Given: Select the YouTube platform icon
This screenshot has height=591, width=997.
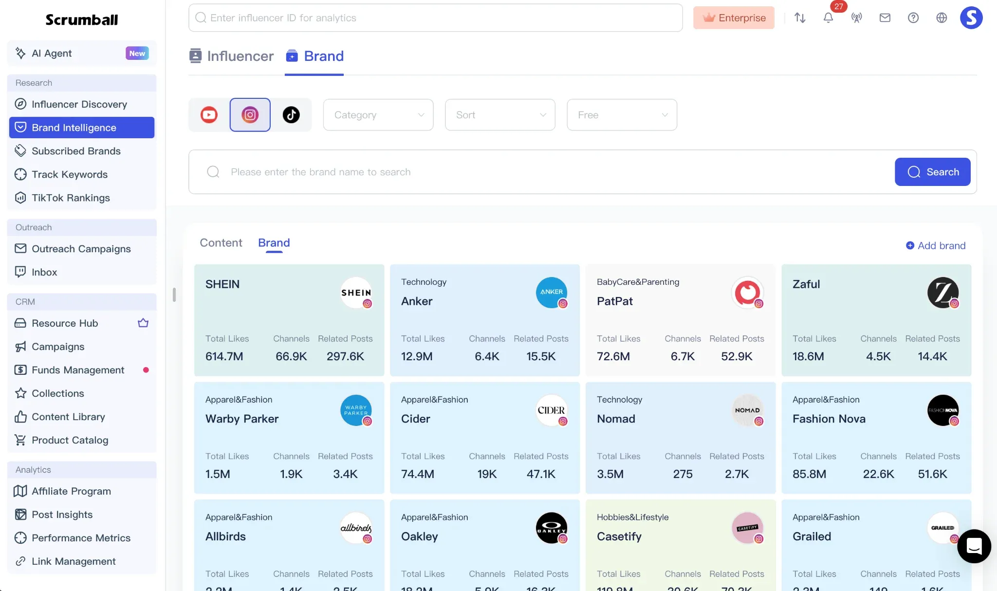Looking at the screenshot, I should 209,115.
